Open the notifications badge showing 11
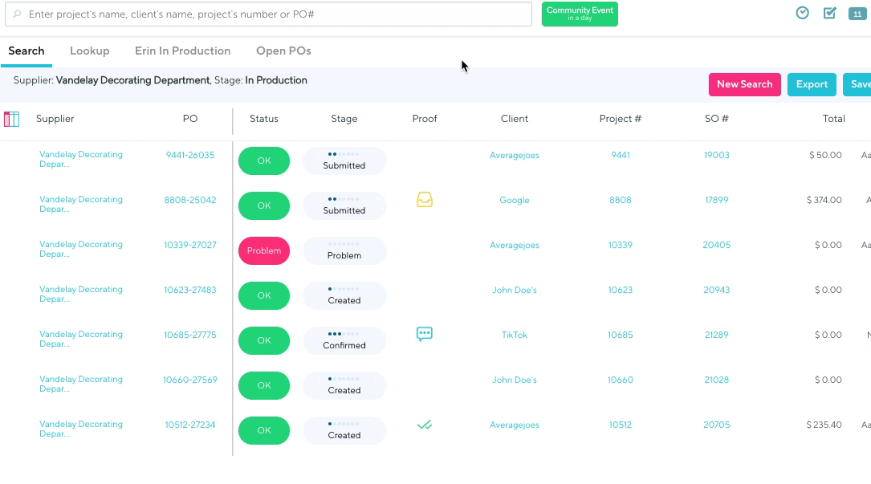Image resolution: width=871 pixels, height=484 pixels. pyautogui.click(x=857, y=14)
